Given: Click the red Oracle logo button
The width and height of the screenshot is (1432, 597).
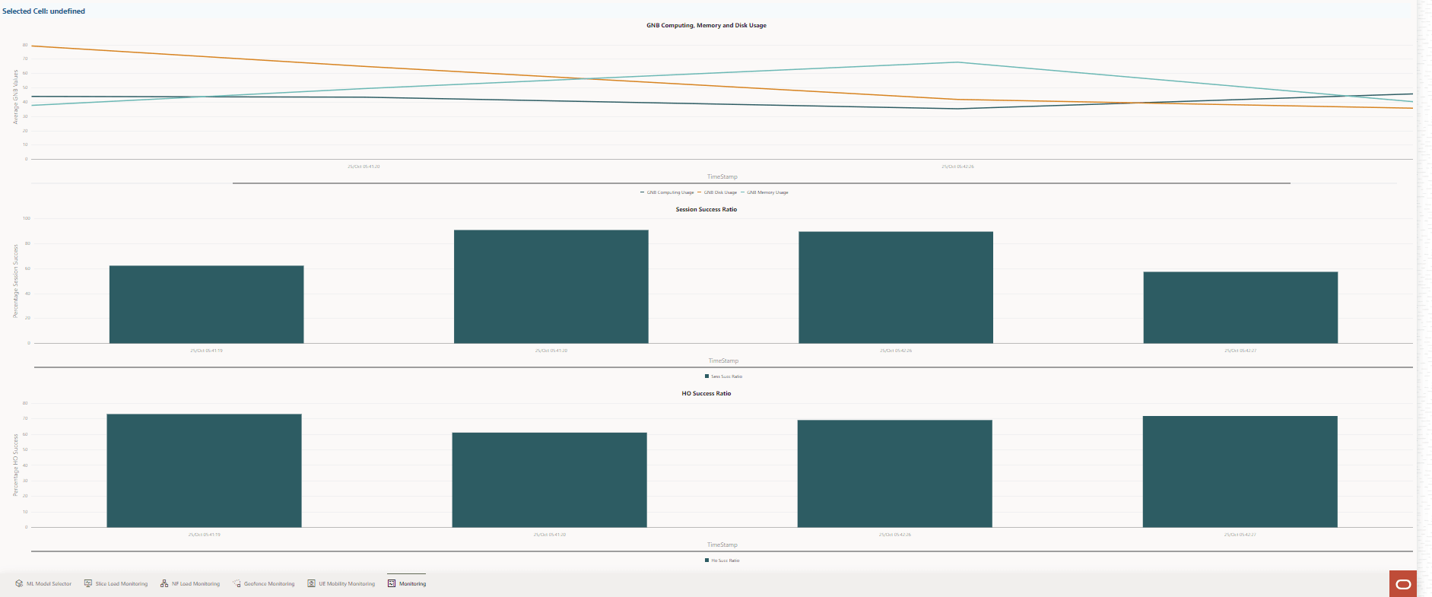Looking at the screenshot, I should pyautogui.click(x=1403, y=584).
